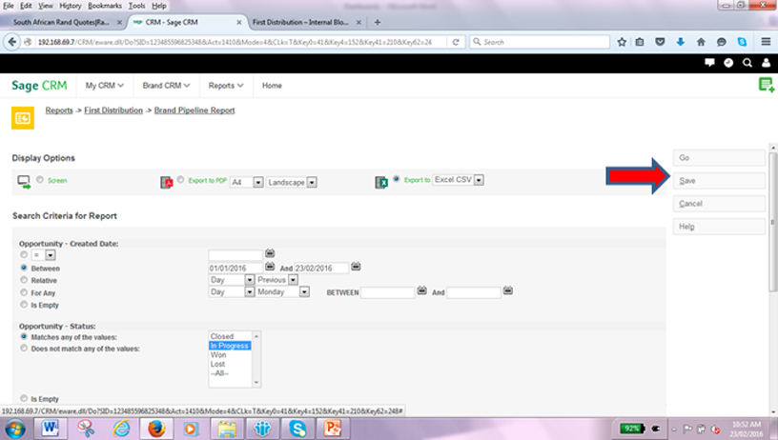The image size is (778, 440).
Task: Click the Firefox back arrow button
Action: 11,42
